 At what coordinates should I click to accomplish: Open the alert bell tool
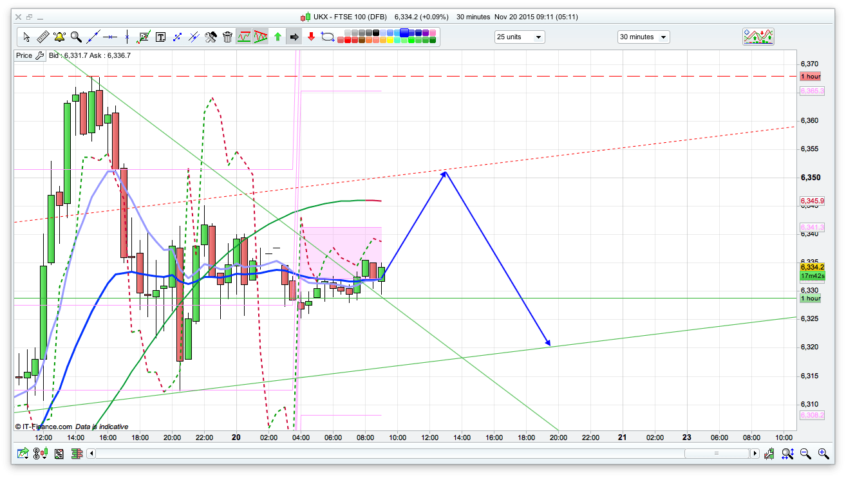60,37
